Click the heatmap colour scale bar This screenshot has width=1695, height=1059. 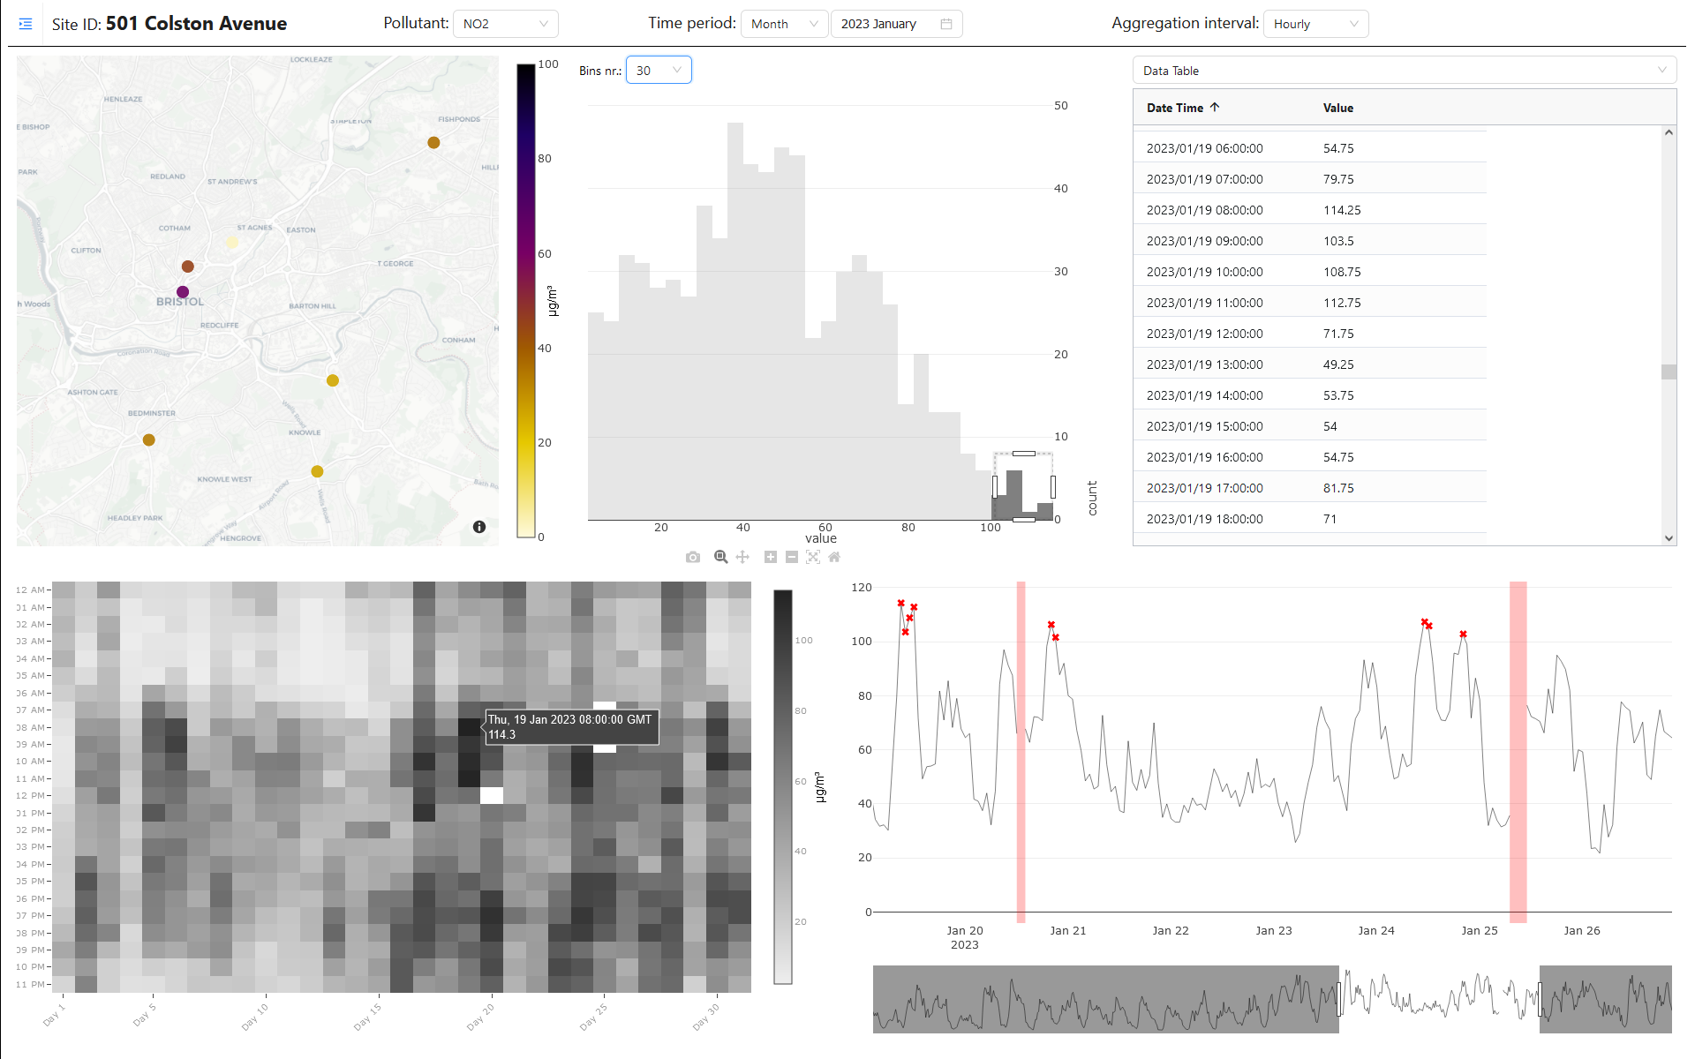[x=783, y=786]
